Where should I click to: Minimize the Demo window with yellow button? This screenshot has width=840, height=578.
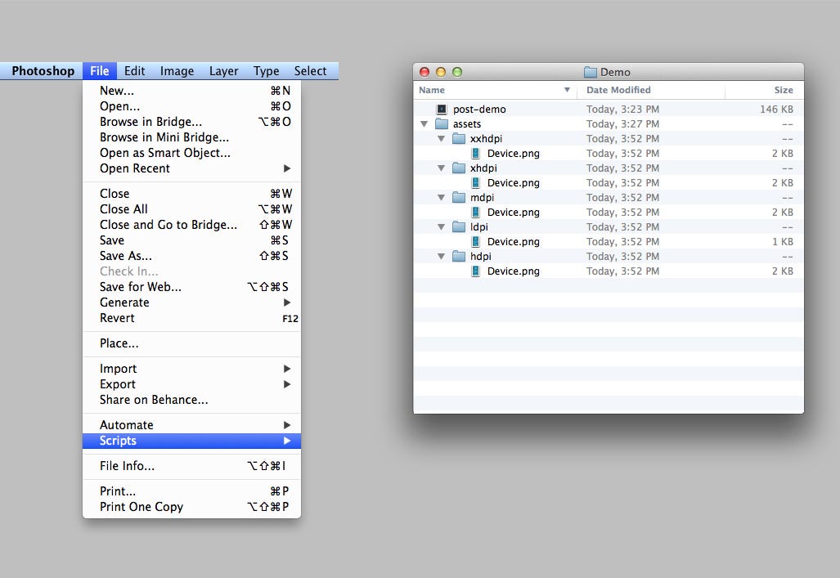441,72
